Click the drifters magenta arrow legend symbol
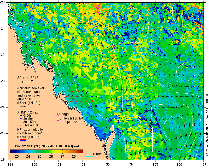 coord(58,120)
